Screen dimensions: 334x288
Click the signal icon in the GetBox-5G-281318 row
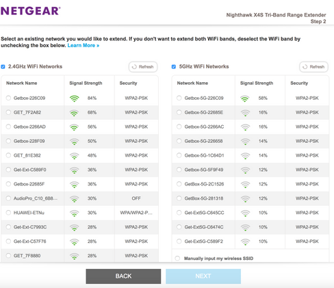[x=245, y=199]
